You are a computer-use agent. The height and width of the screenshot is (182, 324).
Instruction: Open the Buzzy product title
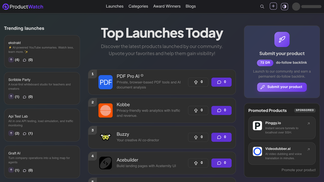click(123, 134)
